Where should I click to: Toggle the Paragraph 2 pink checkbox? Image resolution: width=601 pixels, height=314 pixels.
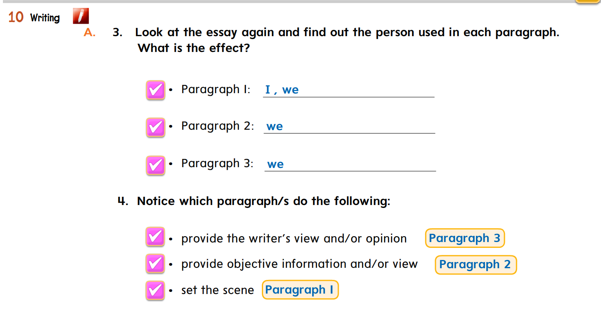click(x=155, y=127)
